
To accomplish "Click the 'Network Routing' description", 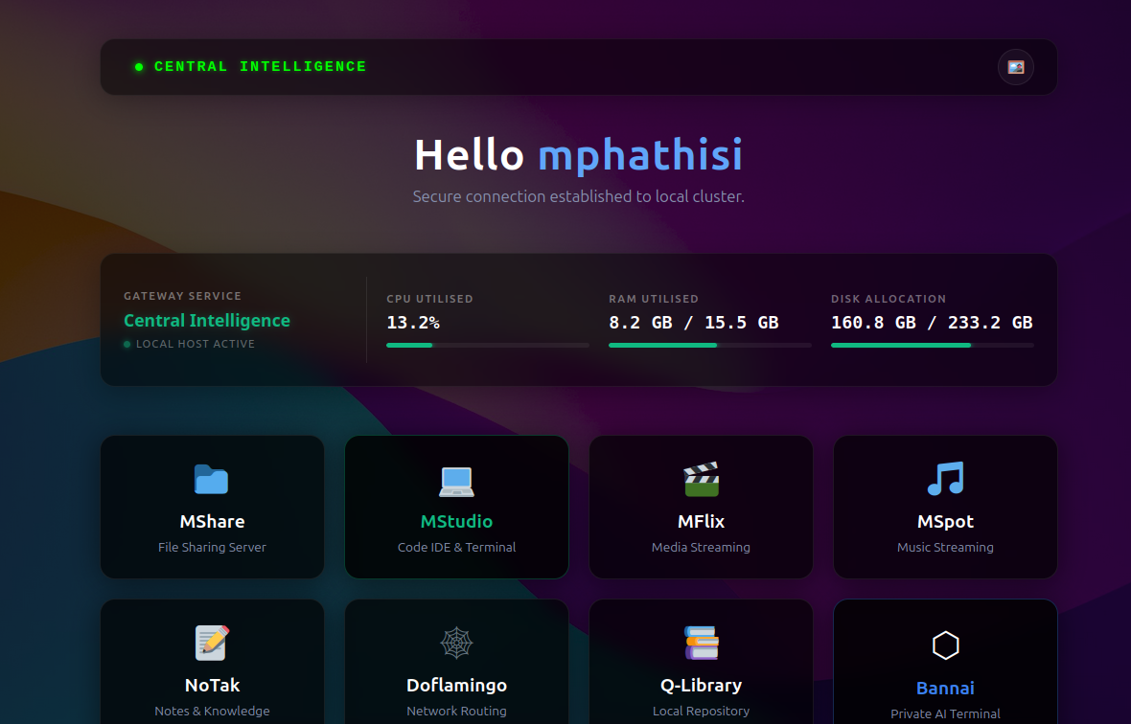I will (x=456, y=711).
